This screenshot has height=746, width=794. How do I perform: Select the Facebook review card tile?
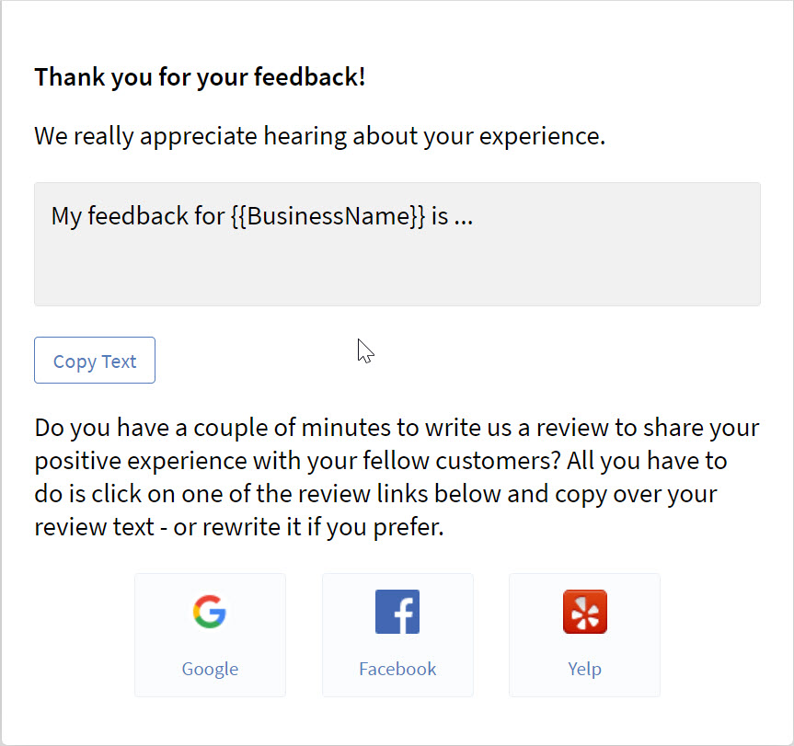[398, 636]
